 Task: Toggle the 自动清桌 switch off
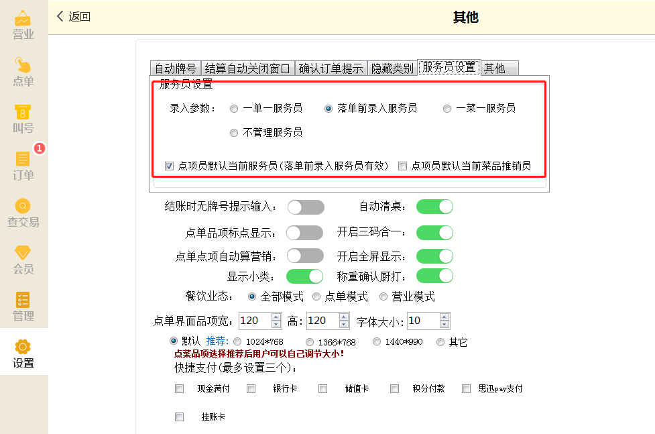[x=434, y=207]
